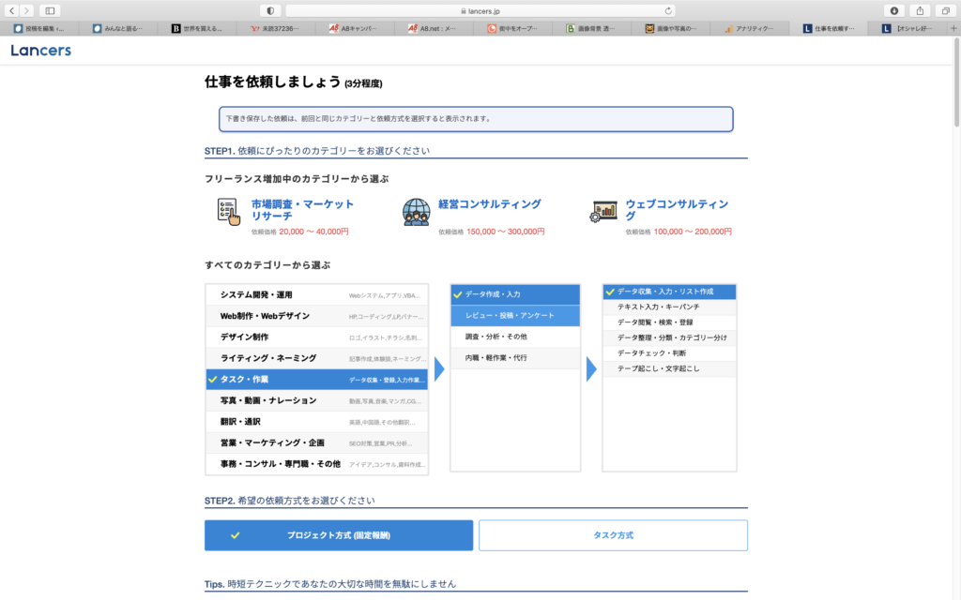Toggle the Safari sidebar button
Image resolution: width=961 pixels, height=600 pixels.
tap(50, 10)
